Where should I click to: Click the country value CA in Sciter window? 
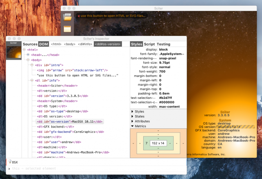click(220, 144)
